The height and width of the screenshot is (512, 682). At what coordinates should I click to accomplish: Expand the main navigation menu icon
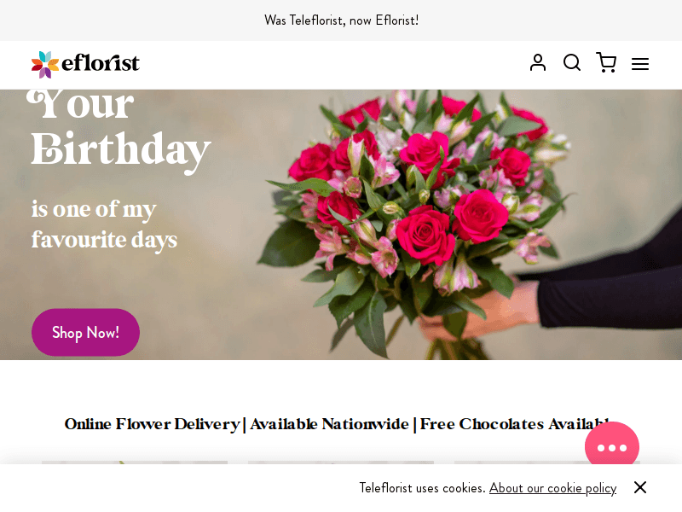point(640,64)
